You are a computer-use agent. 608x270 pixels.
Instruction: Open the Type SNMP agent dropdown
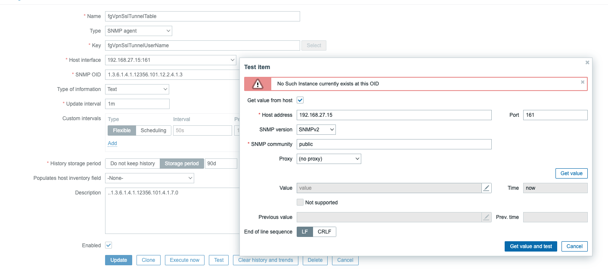click(x=138, y=31)
